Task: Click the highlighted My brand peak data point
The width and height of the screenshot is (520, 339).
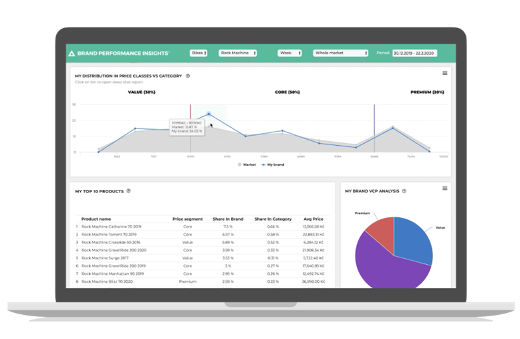Action: [209, 114]
